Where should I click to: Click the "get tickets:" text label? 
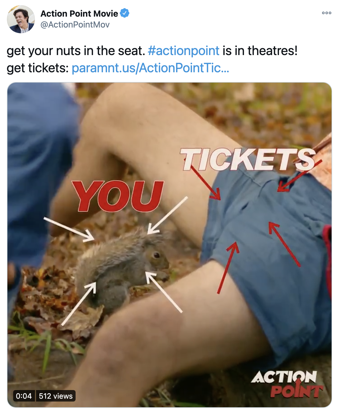(38, 68)
